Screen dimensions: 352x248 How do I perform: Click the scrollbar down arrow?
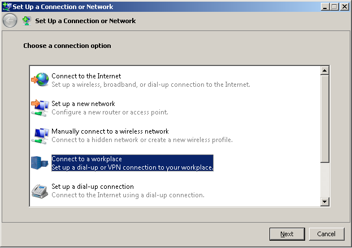[x=325, y=201]
